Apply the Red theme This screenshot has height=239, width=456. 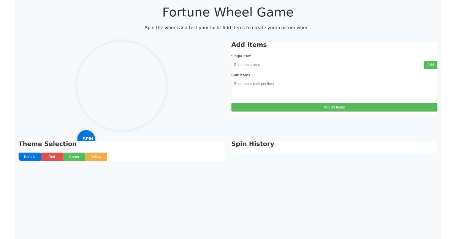coord(52,157)
